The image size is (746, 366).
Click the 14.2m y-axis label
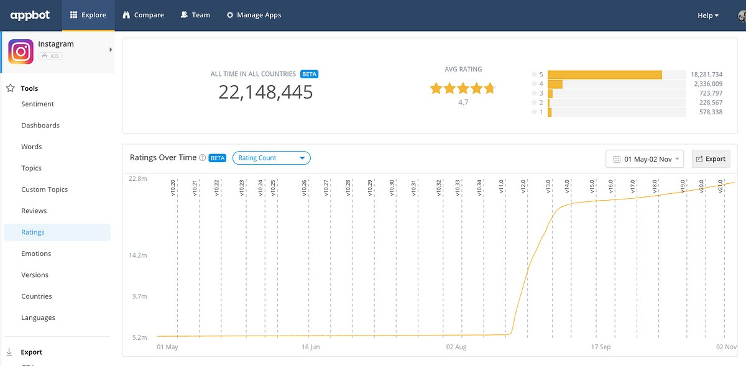[x=138, y=255]
